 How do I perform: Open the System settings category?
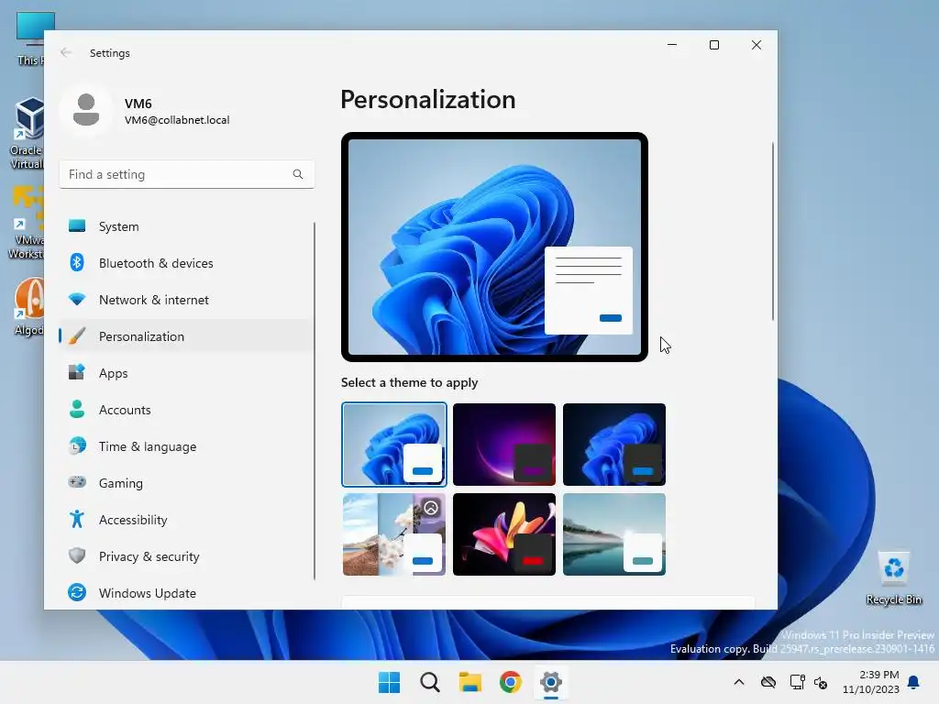pos(185,226)
